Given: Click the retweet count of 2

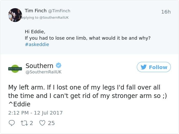Looking at the screenshot, I should click(31, 123).
